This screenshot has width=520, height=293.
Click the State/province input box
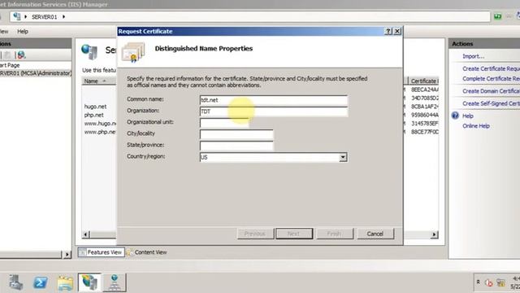pyautogui.click(x=236, y=146)
